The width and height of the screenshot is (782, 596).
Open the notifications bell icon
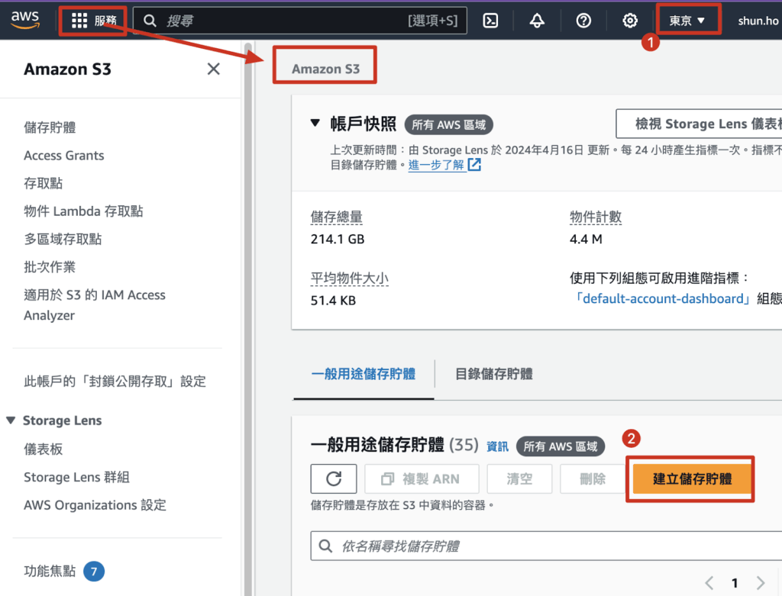tap(537, 21)
